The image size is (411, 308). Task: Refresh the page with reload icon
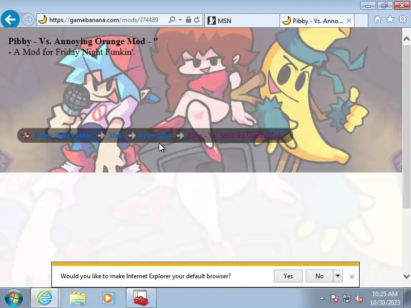pos(197,20)
